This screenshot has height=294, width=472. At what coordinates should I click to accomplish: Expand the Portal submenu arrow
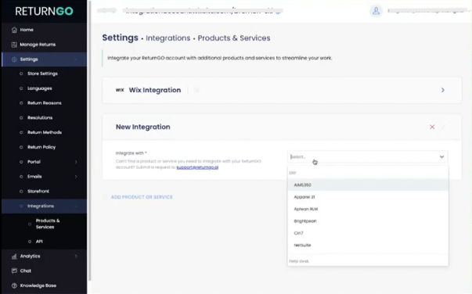point(76,162)
